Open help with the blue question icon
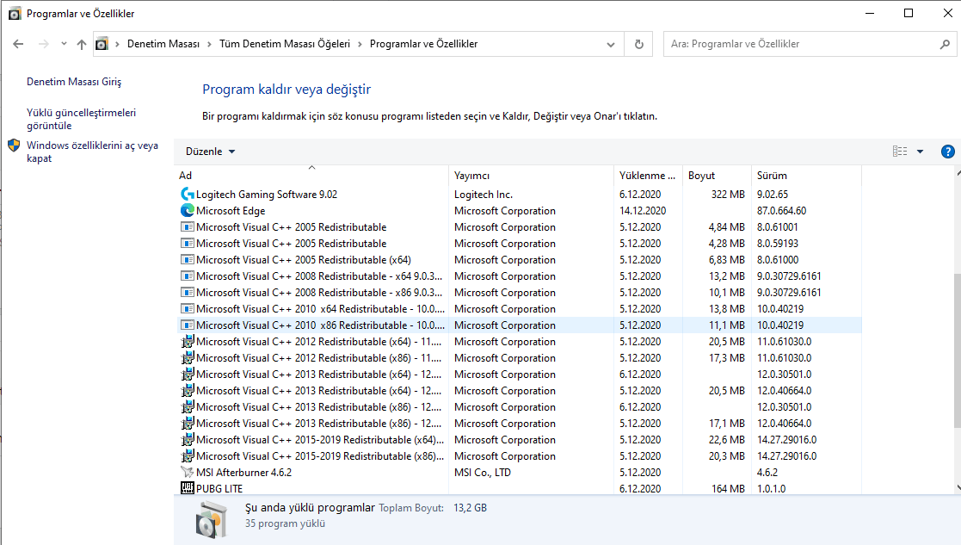Screen dimensions: 961x545 tap(947, 152)
